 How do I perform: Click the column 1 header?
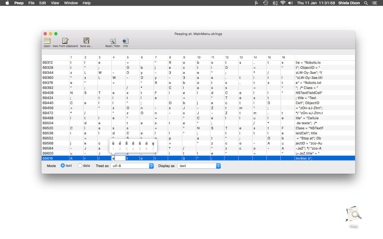coord(76,57)
